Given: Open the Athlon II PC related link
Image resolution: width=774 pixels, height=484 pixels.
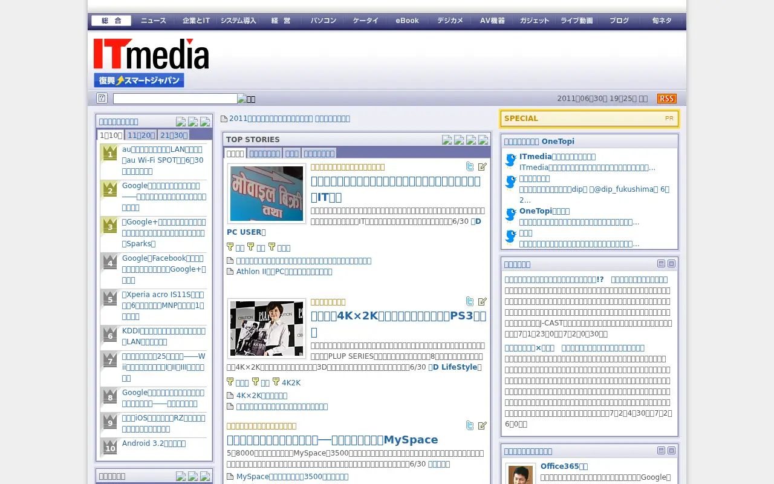Looking at the screenshot, I should tap(284, 272).
